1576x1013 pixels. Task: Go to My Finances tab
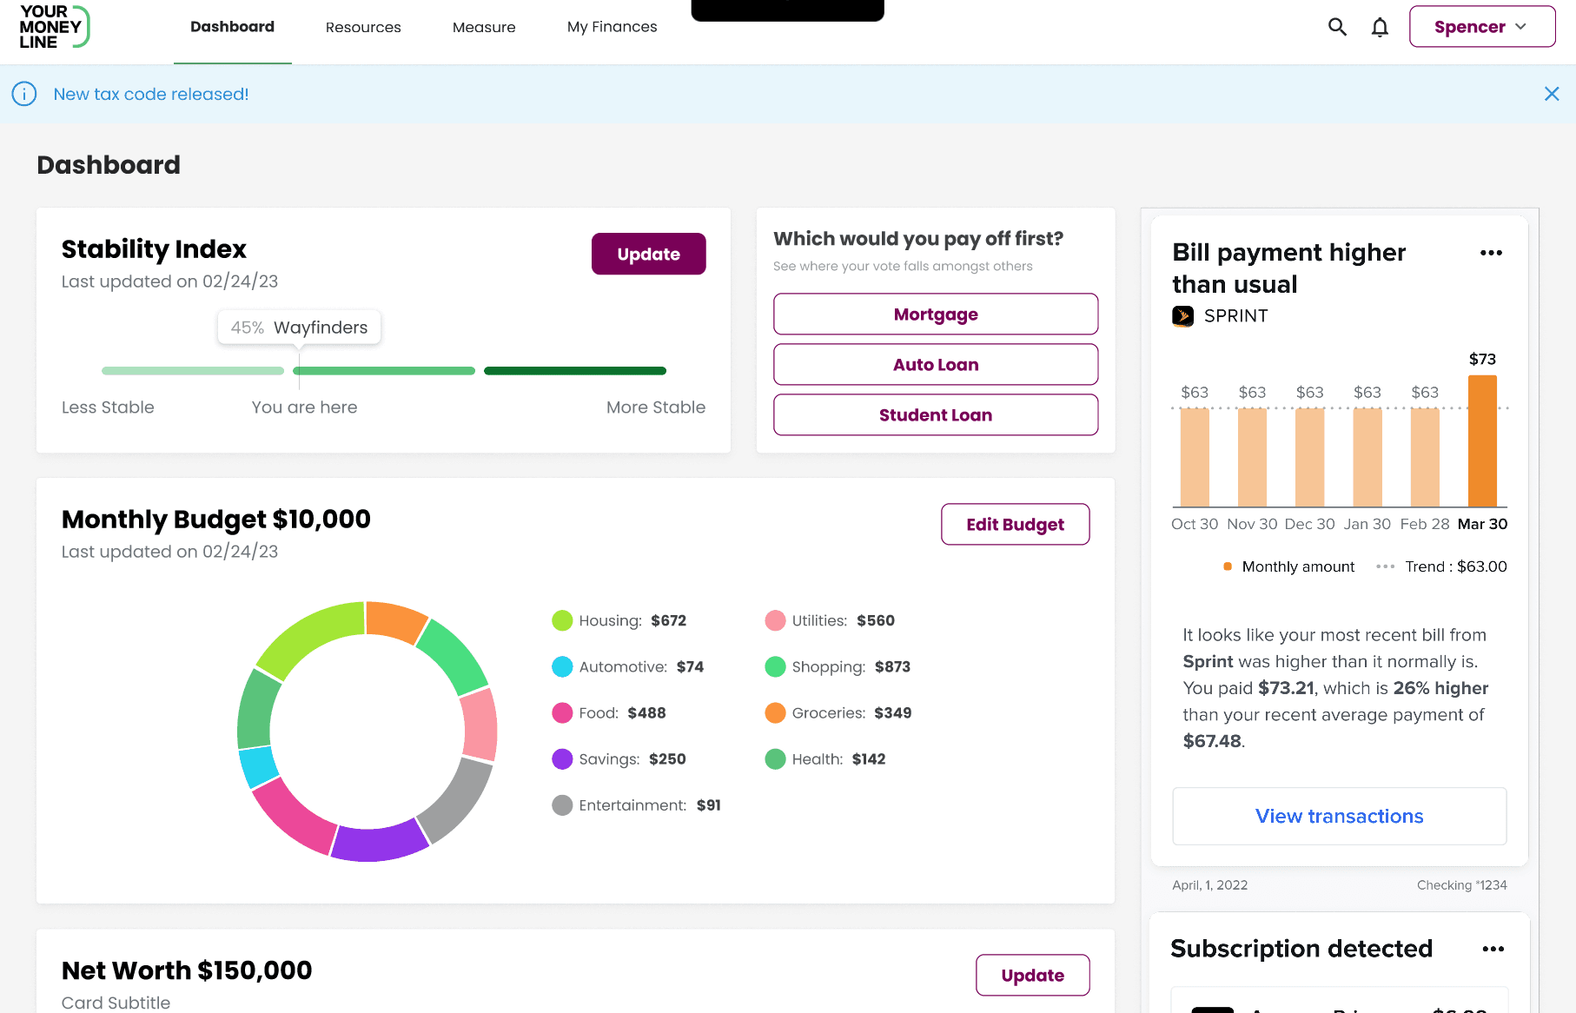612,28
